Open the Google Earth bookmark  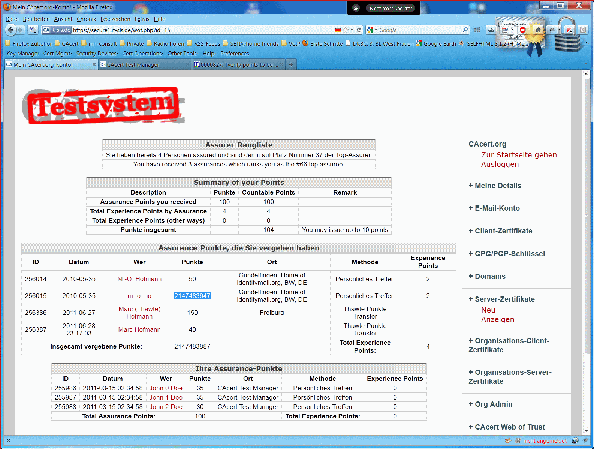pos(436,43)
